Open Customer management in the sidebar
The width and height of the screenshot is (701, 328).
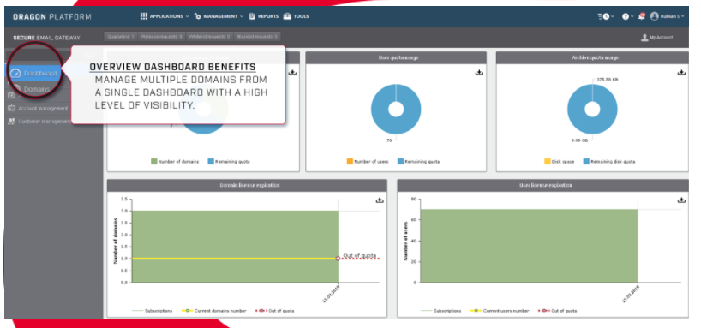point(39,121)
